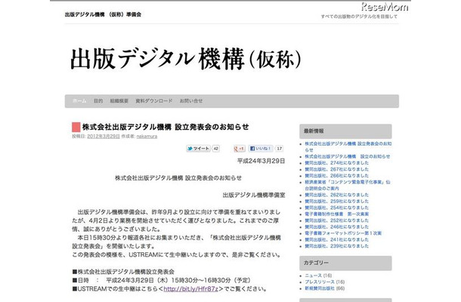
Task: Click the post date 2012年3月29日 link
Action: [104, 137]
